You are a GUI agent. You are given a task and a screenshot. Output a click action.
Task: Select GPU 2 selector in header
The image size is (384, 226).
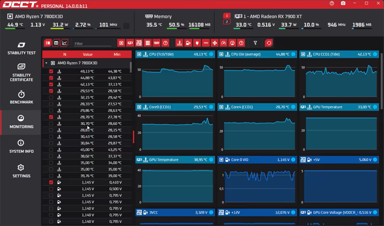pyautogui.click(x=227, y=22)
